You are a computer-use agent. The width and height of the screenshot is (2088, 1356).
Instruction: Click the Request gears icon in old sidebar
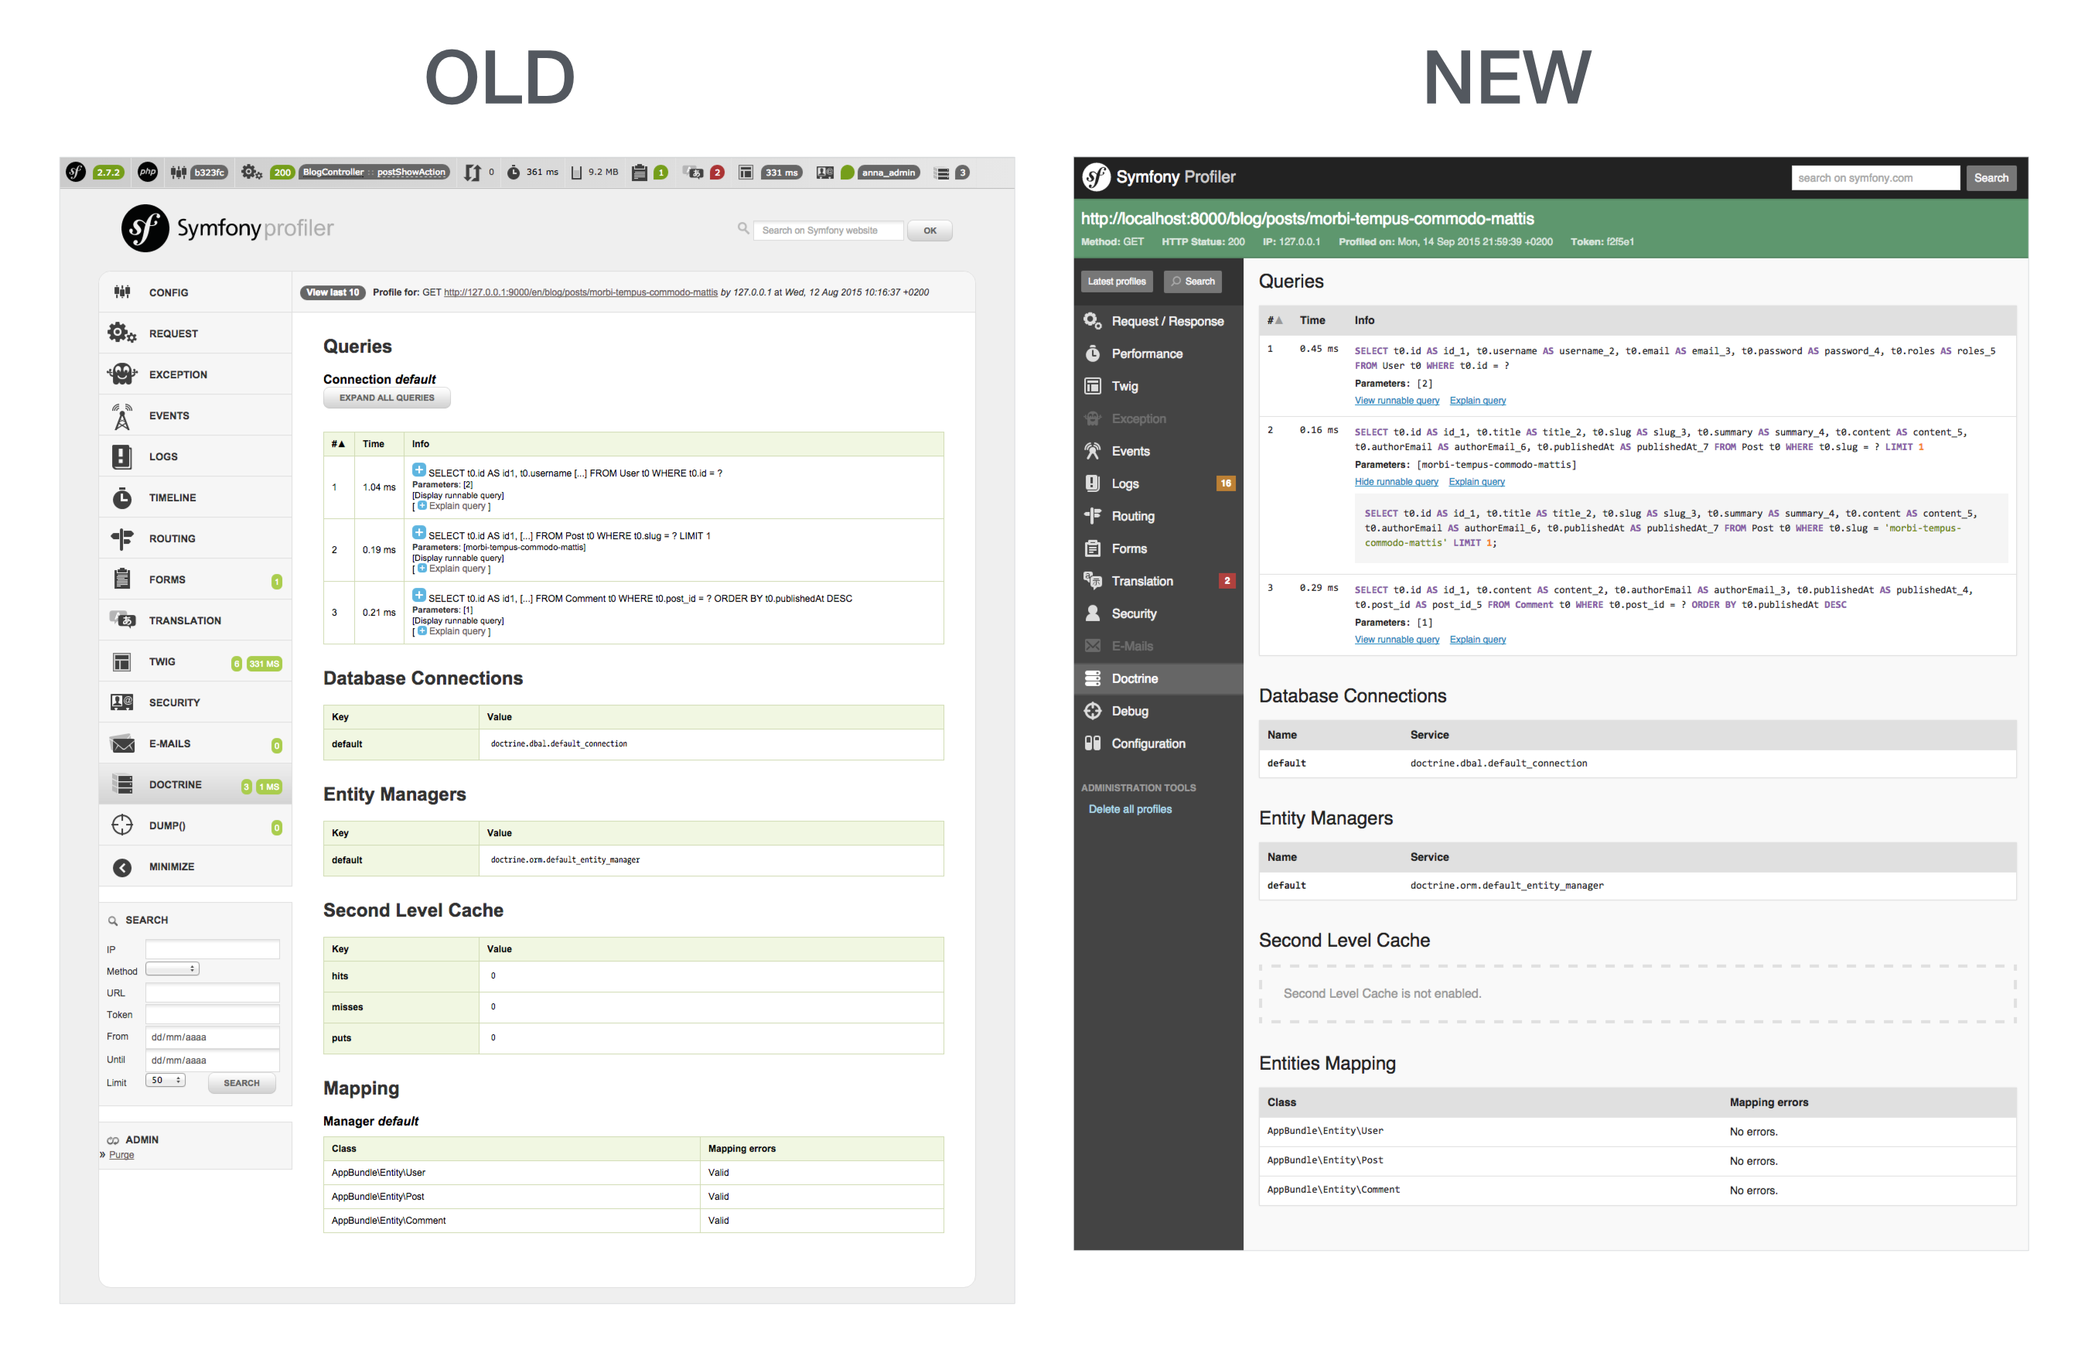[x=122, y=333]
